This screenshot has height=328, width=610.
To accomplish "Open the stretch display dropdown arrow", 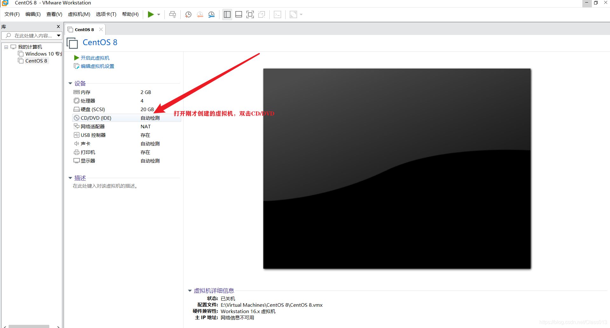I will 301,15.
